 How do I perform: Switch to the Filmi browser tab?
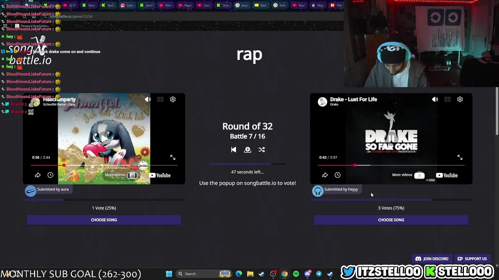coord(166,5)
